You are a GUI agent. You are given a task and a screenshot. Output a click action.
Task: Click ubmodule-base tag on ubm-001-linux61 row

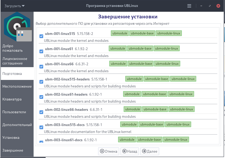click(x=140, y=48)
